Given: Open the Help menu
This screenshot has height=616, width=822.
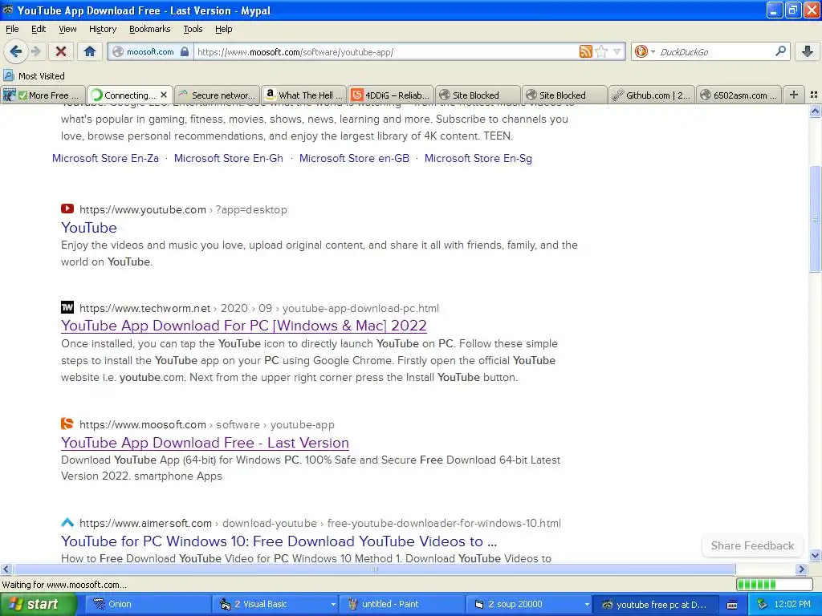Looking at the screenshot, I should pyautogui.click(x=224, y=29).
